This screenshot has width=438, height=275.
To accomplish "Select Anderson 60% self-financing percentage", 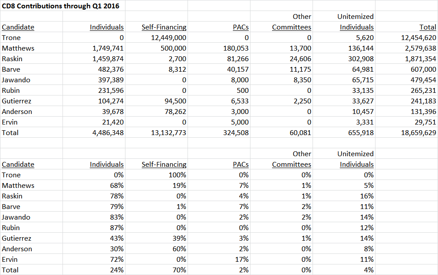I will tap(179, 249).
